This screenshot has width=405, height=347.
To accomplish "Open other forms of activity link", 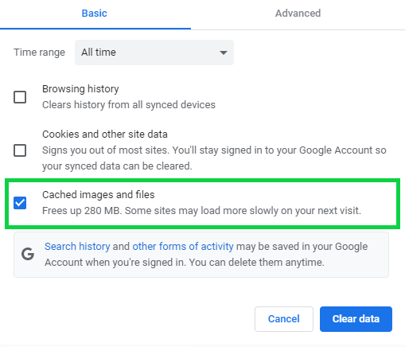I will coord(183,247).
